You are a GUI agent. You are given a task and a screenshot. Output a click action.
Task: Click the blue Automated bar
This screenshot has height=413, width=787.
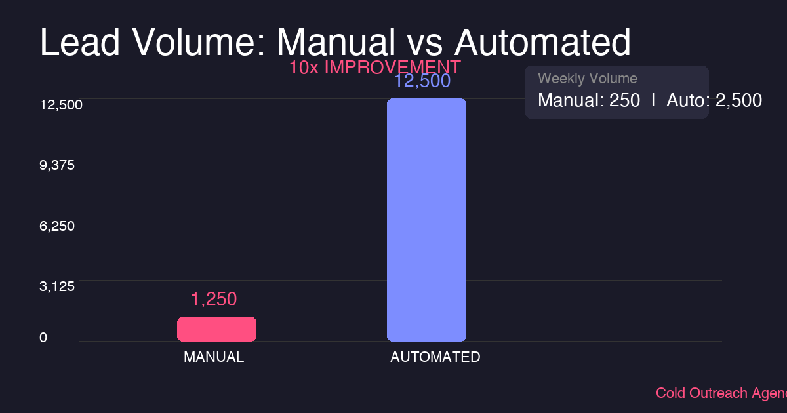tap(426, 220)
